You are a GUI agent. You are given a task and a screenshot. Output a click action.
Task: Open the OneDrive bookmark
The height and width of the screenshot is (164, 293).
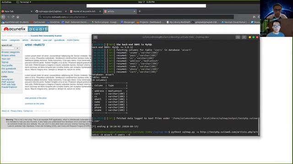53,22
